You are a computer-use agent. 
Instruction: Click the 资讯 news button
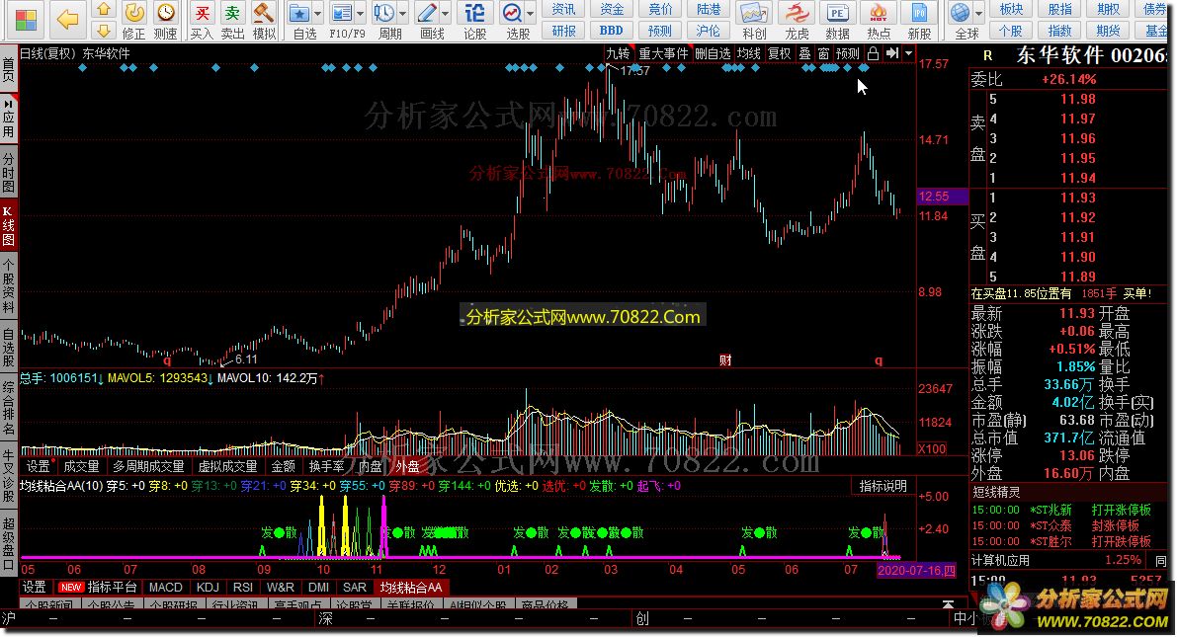[563, 10]
